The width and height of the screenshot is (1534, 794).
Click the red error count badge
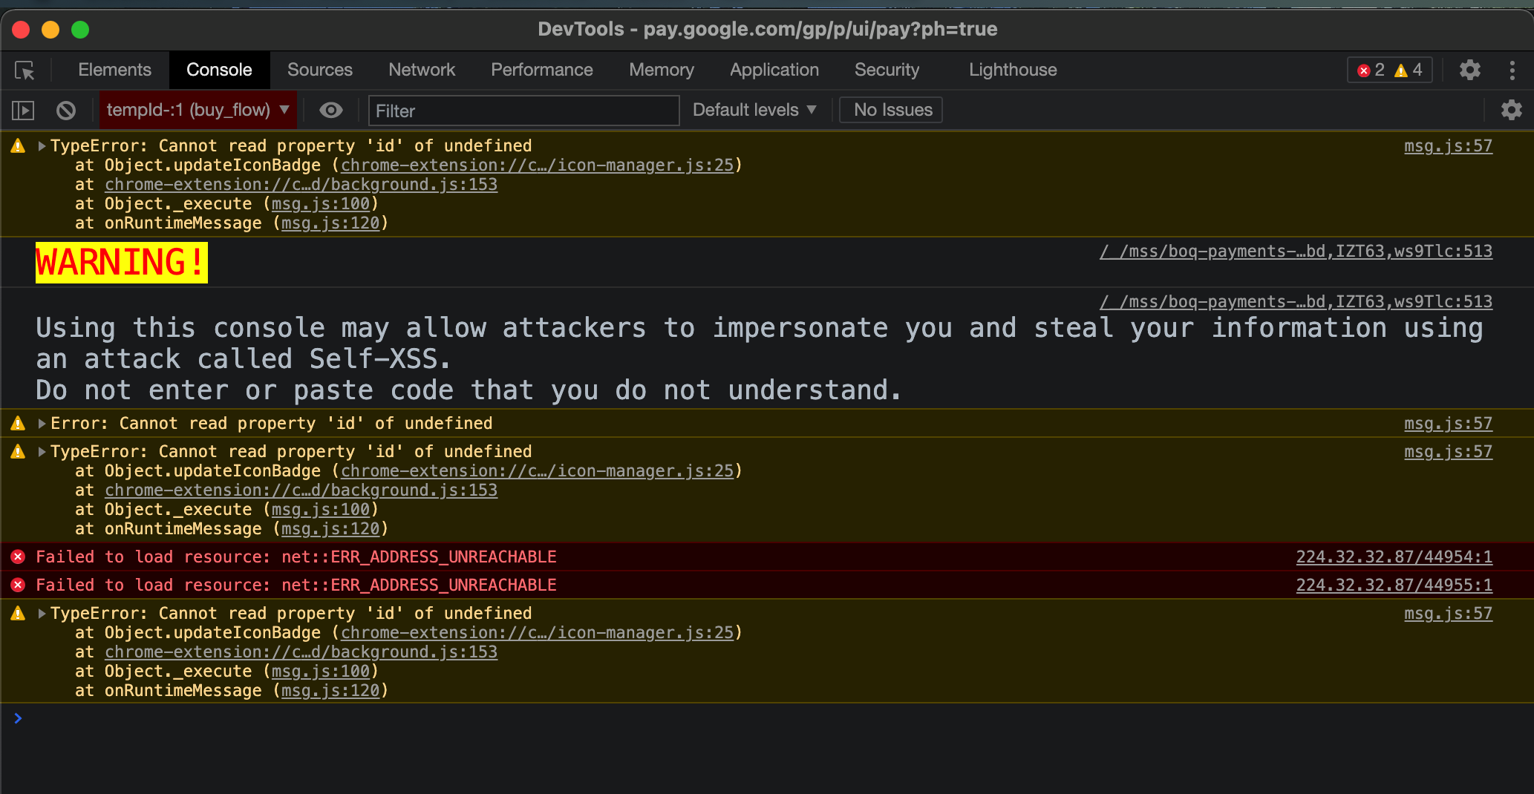(x=1371, y=70)
